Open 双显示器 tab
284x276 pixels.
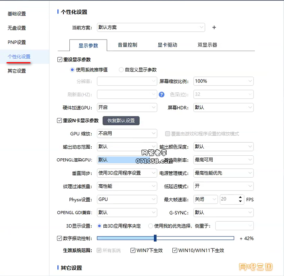point(207,45)
